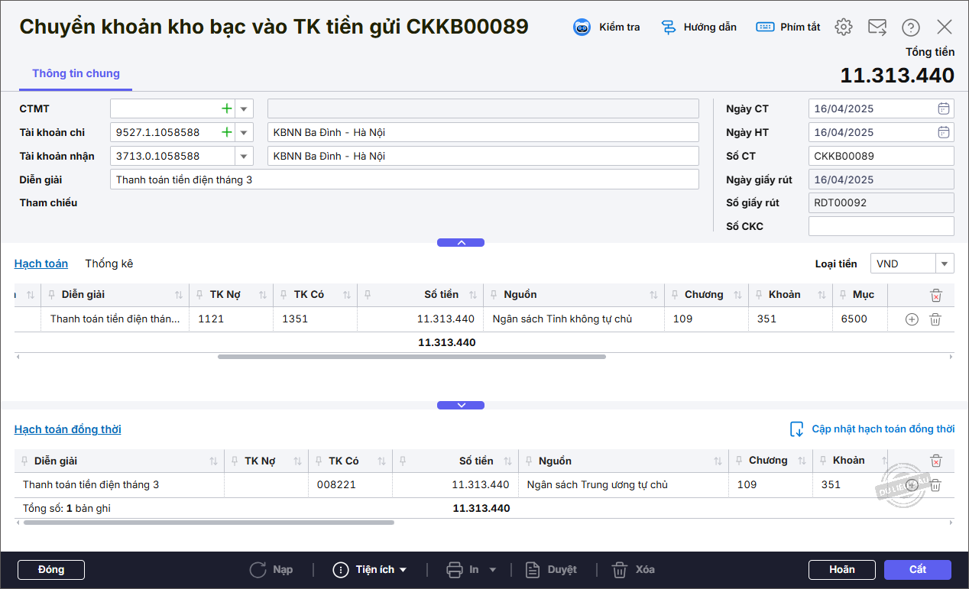Delete the row in Hạch toán grid
The image size is (969, 589).
tap(935, 319)
